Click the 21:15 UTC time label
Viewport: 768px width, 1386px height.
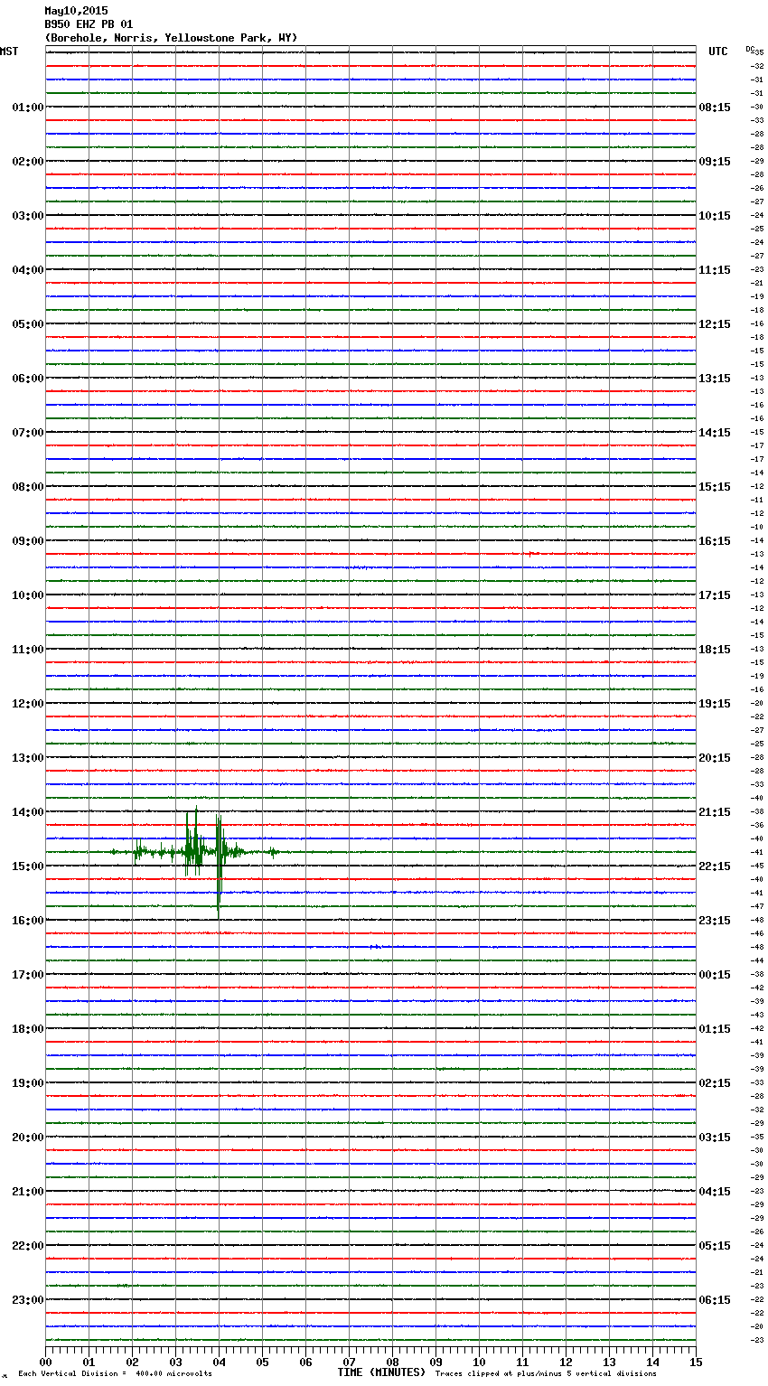(x=715, y=812)
